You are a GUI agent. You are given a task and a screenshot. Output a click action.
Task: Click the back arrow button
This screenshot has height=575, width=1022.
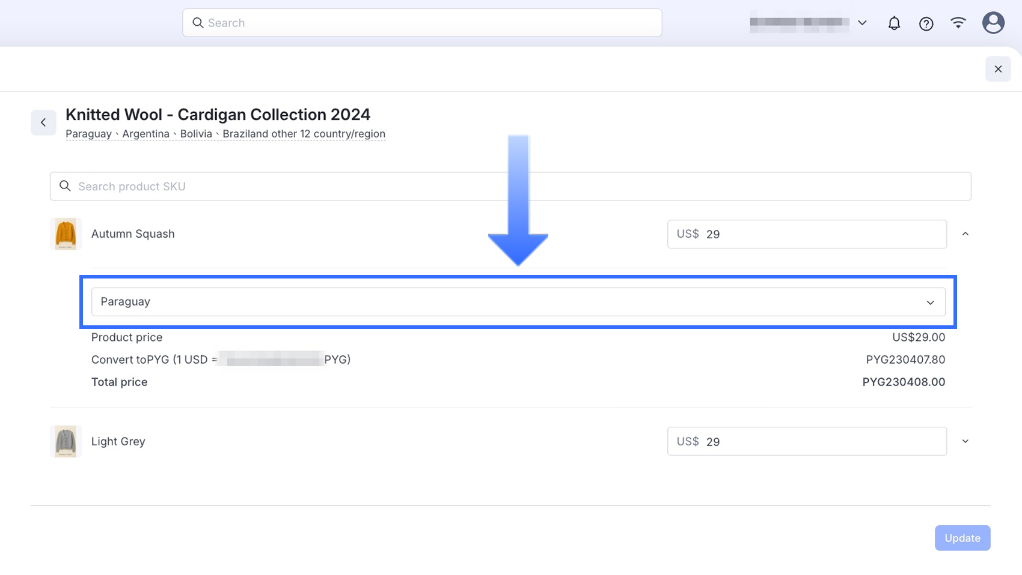point(43,122)
